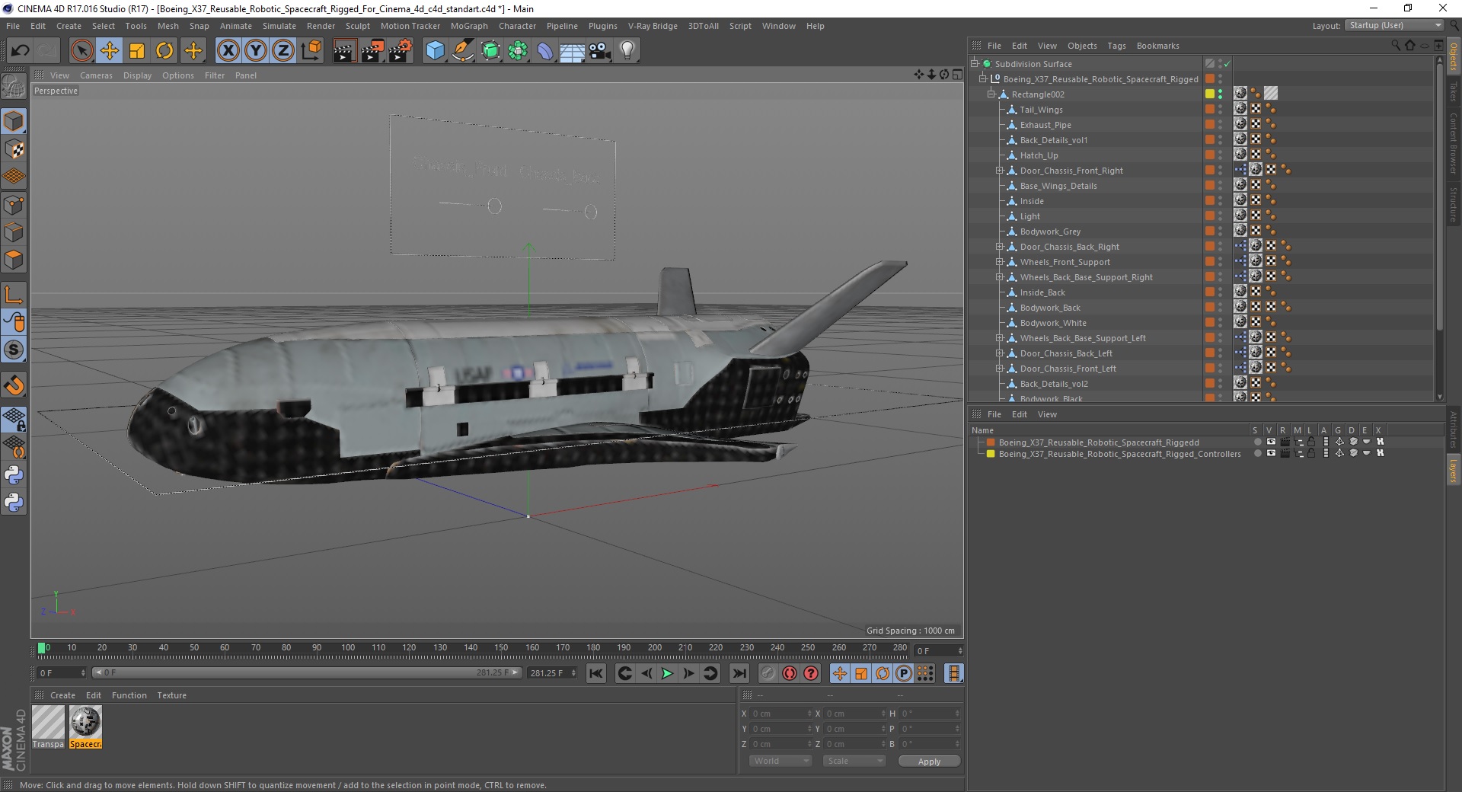Viewport: 1462px width, 792px height.
Task: Expand Wheels_Front_Support node
Action: (1000, 262)
